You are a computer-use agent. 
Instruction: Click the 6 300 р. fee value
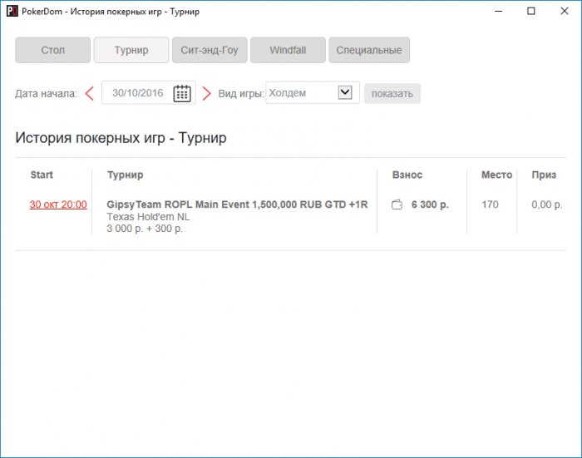click(x=430, y=204)
